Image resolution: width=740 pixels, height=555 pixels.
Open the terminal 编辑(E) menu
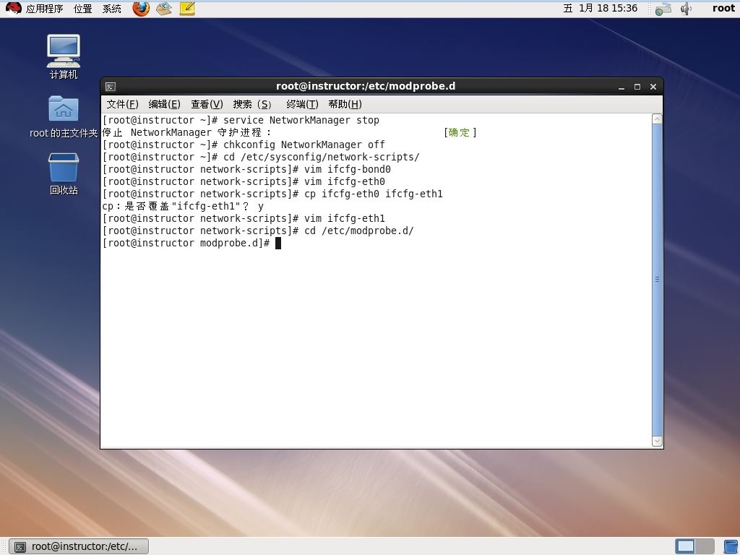[x=164, y=104]
